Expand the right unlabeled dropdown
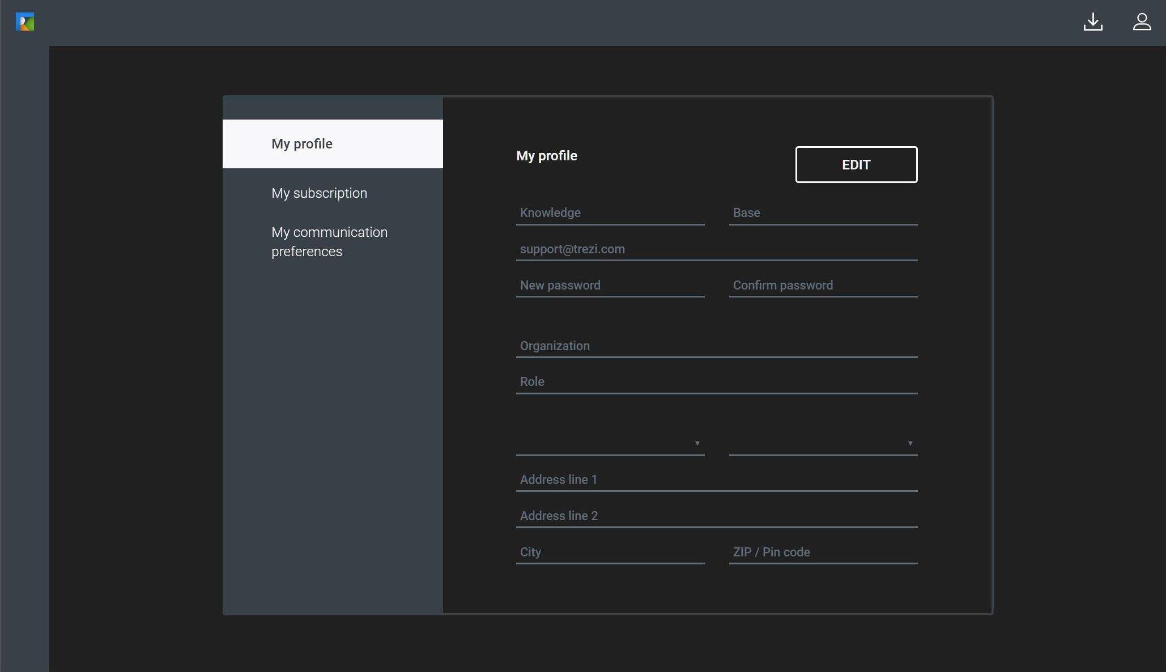The height and width of the screenshot is (672, 1166). [823, 444]
